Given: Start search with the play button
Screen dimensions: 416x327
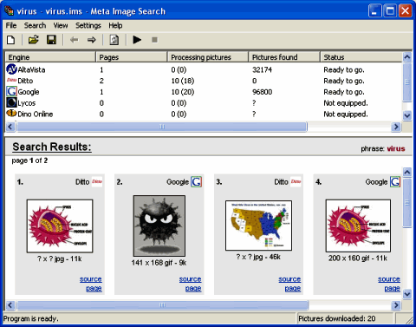Looking at the screenshot, I should (137, 40).
